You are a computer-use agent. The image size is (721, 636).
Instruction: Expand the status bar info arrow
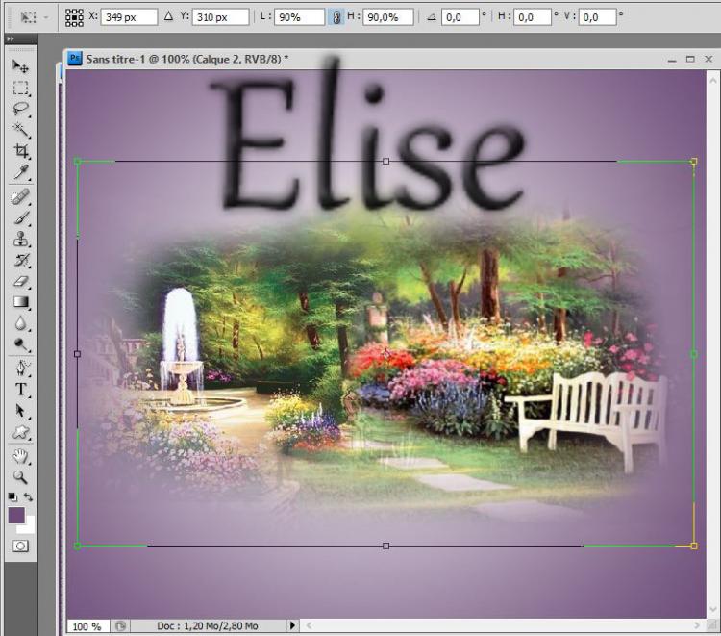click(293, 626)
